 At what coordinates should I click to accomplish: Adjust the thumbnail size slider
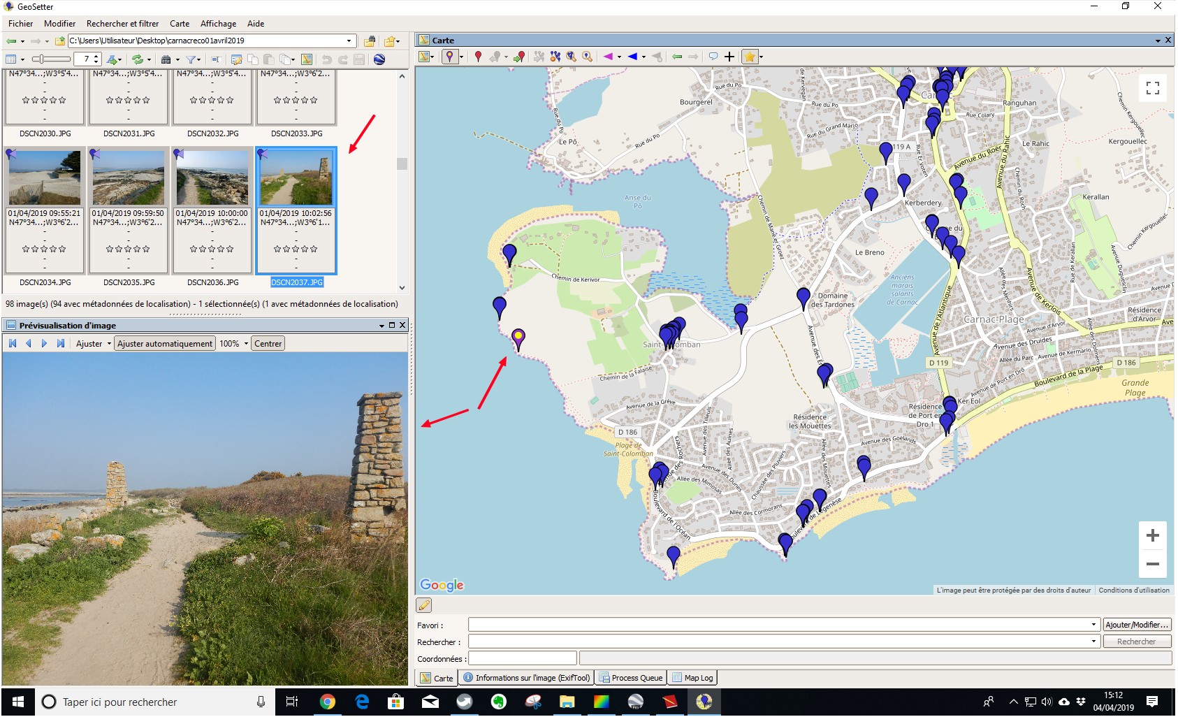(x=42, y=59)
